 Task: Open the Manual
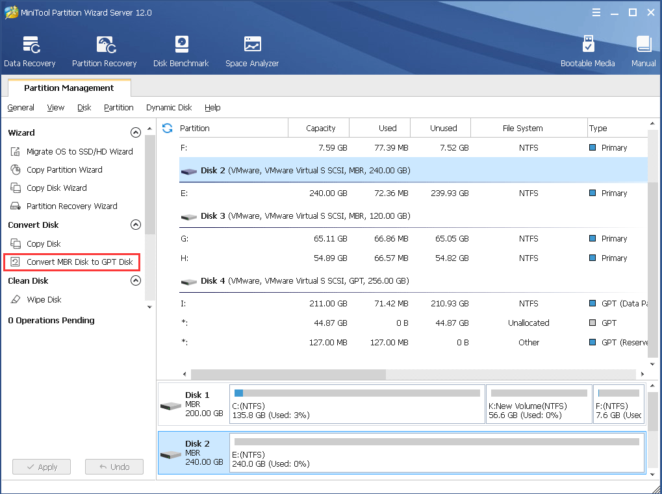(643, 51)
